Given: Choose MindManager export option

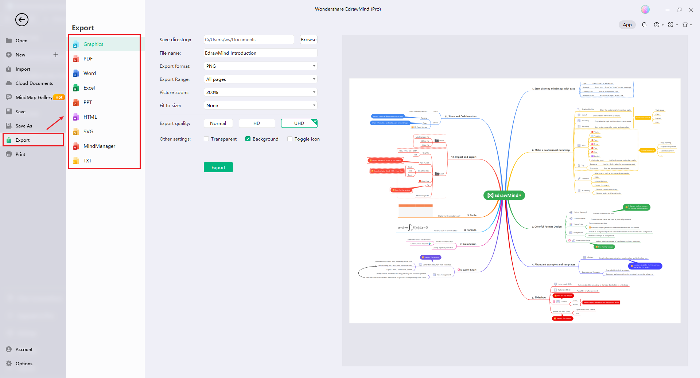Looking at the screenshot, I should click(x=105, y=146).
